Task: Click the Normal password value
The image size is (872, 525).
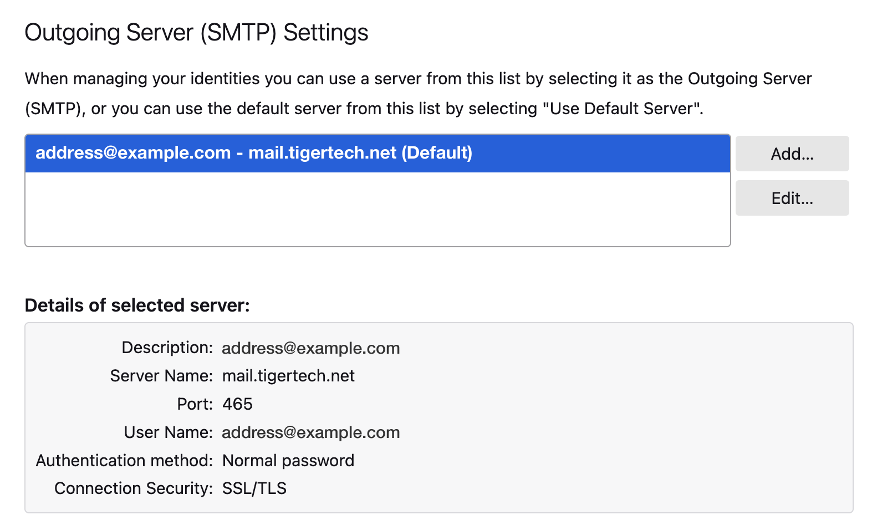Action: [288, 461]
